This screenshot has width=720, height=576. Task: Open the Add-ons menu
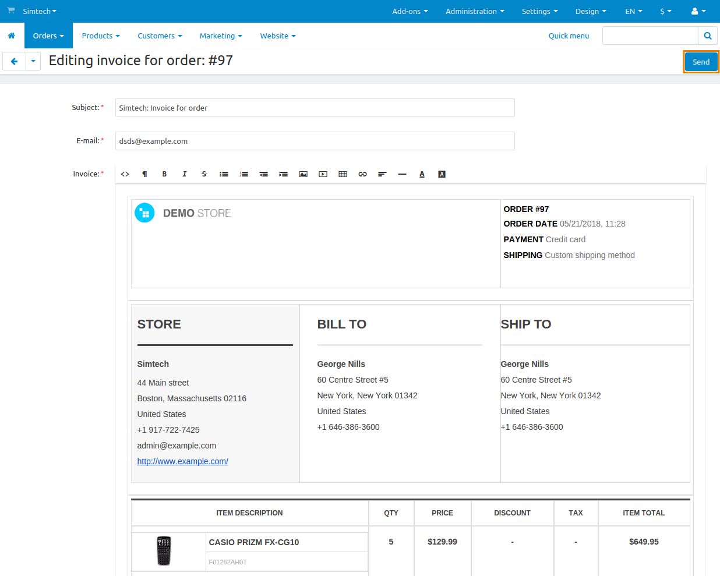click(x=410, y=11)
